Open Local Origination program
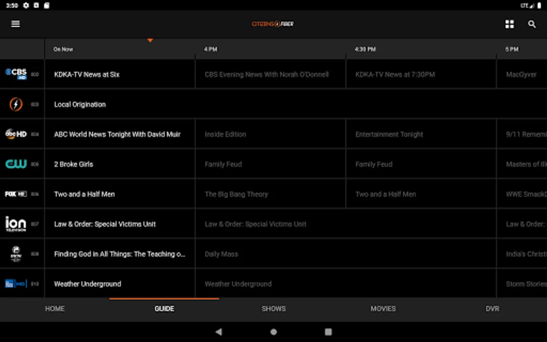Viewport: 547px width, 342px height. click(x=296, y=104)
